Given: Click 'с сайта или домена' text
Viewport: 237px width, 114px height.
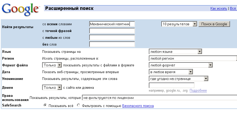Looking at the screenshot, I should [79, 88].
